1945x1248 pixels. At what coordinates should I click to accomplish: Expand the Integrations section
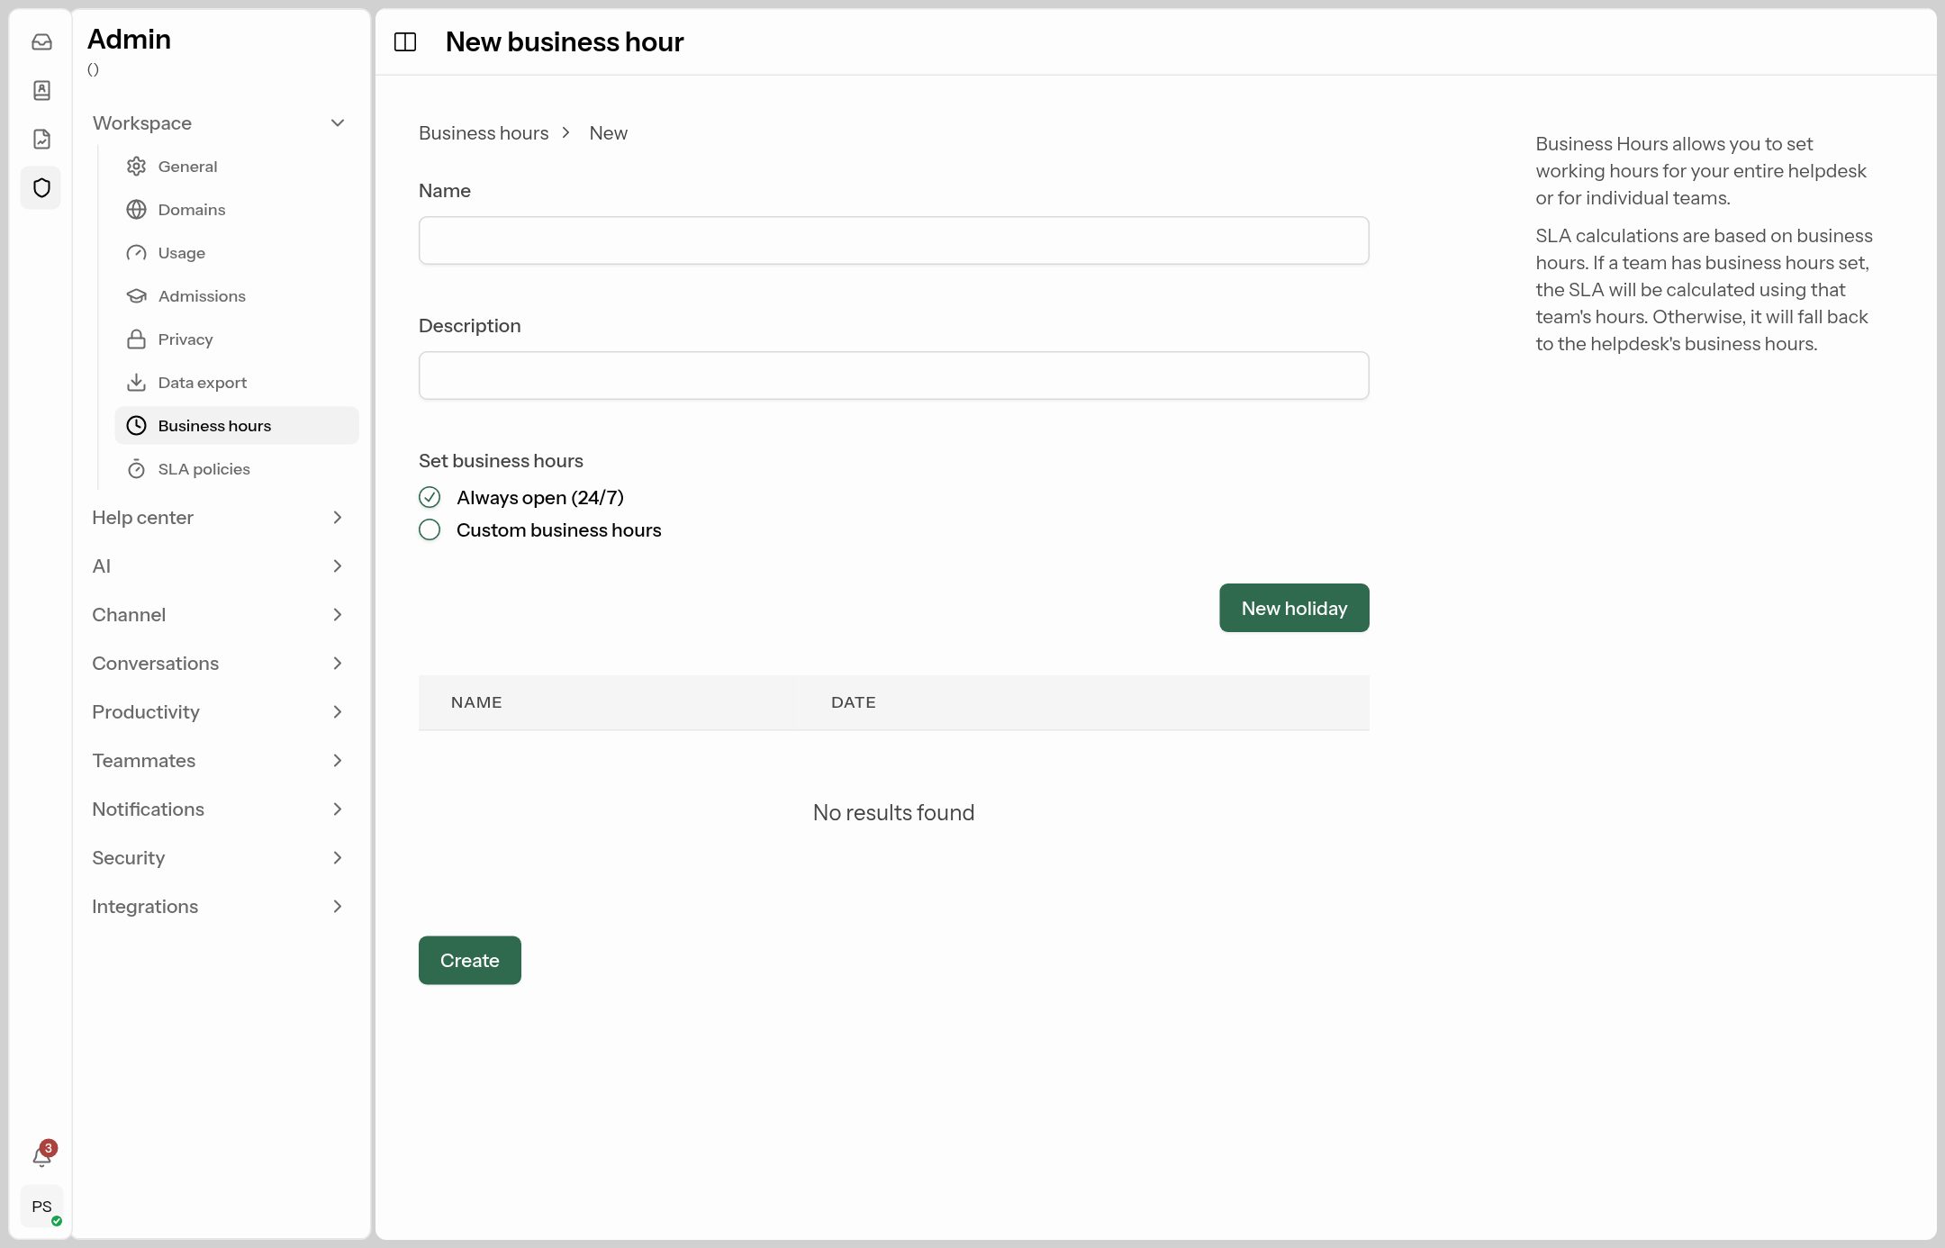coord(219,907)
